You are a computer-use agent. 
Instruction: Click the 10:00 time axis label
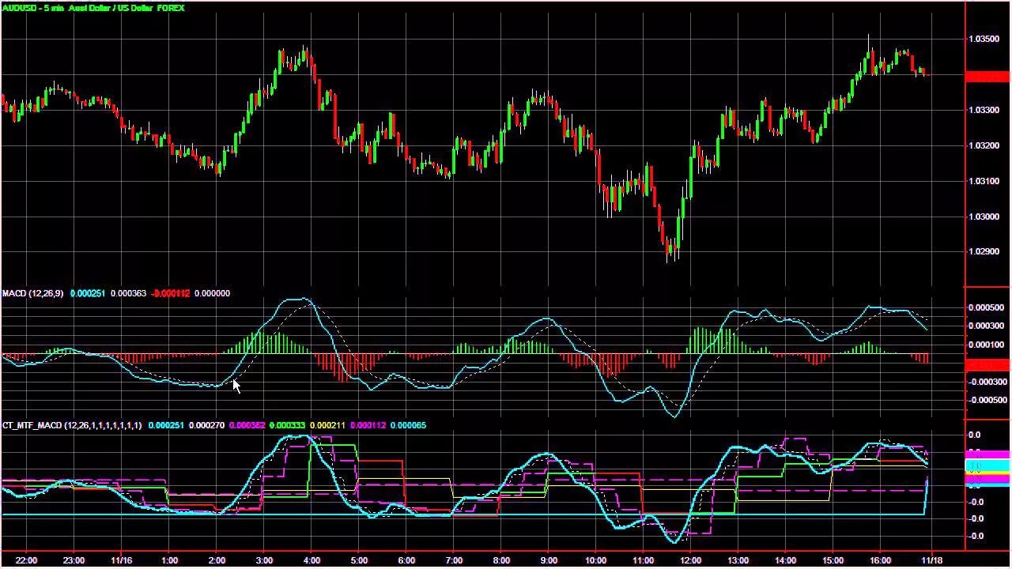(x=595, y=560)
